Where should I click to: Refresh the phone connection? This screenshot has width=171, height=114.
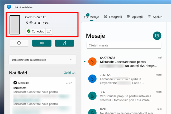coord(49,31)
